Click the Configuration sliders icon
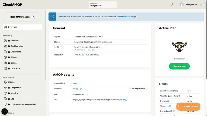207x116 pixels. pos(5,46)
